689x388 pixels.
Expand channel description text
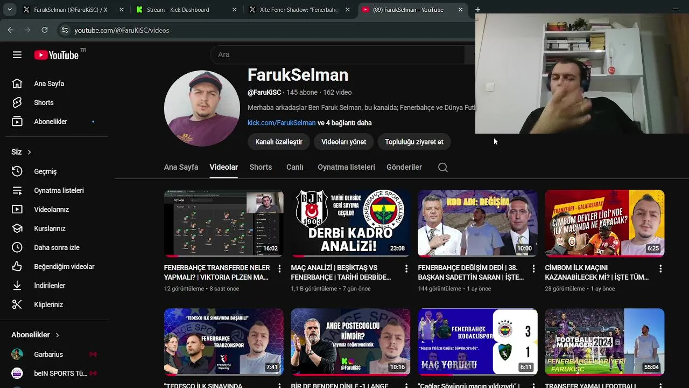click(x=361, y=108)
